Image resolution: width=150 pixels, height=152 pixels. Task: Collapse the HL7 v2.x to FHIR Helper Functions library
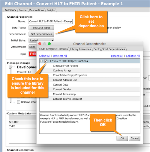41,61
